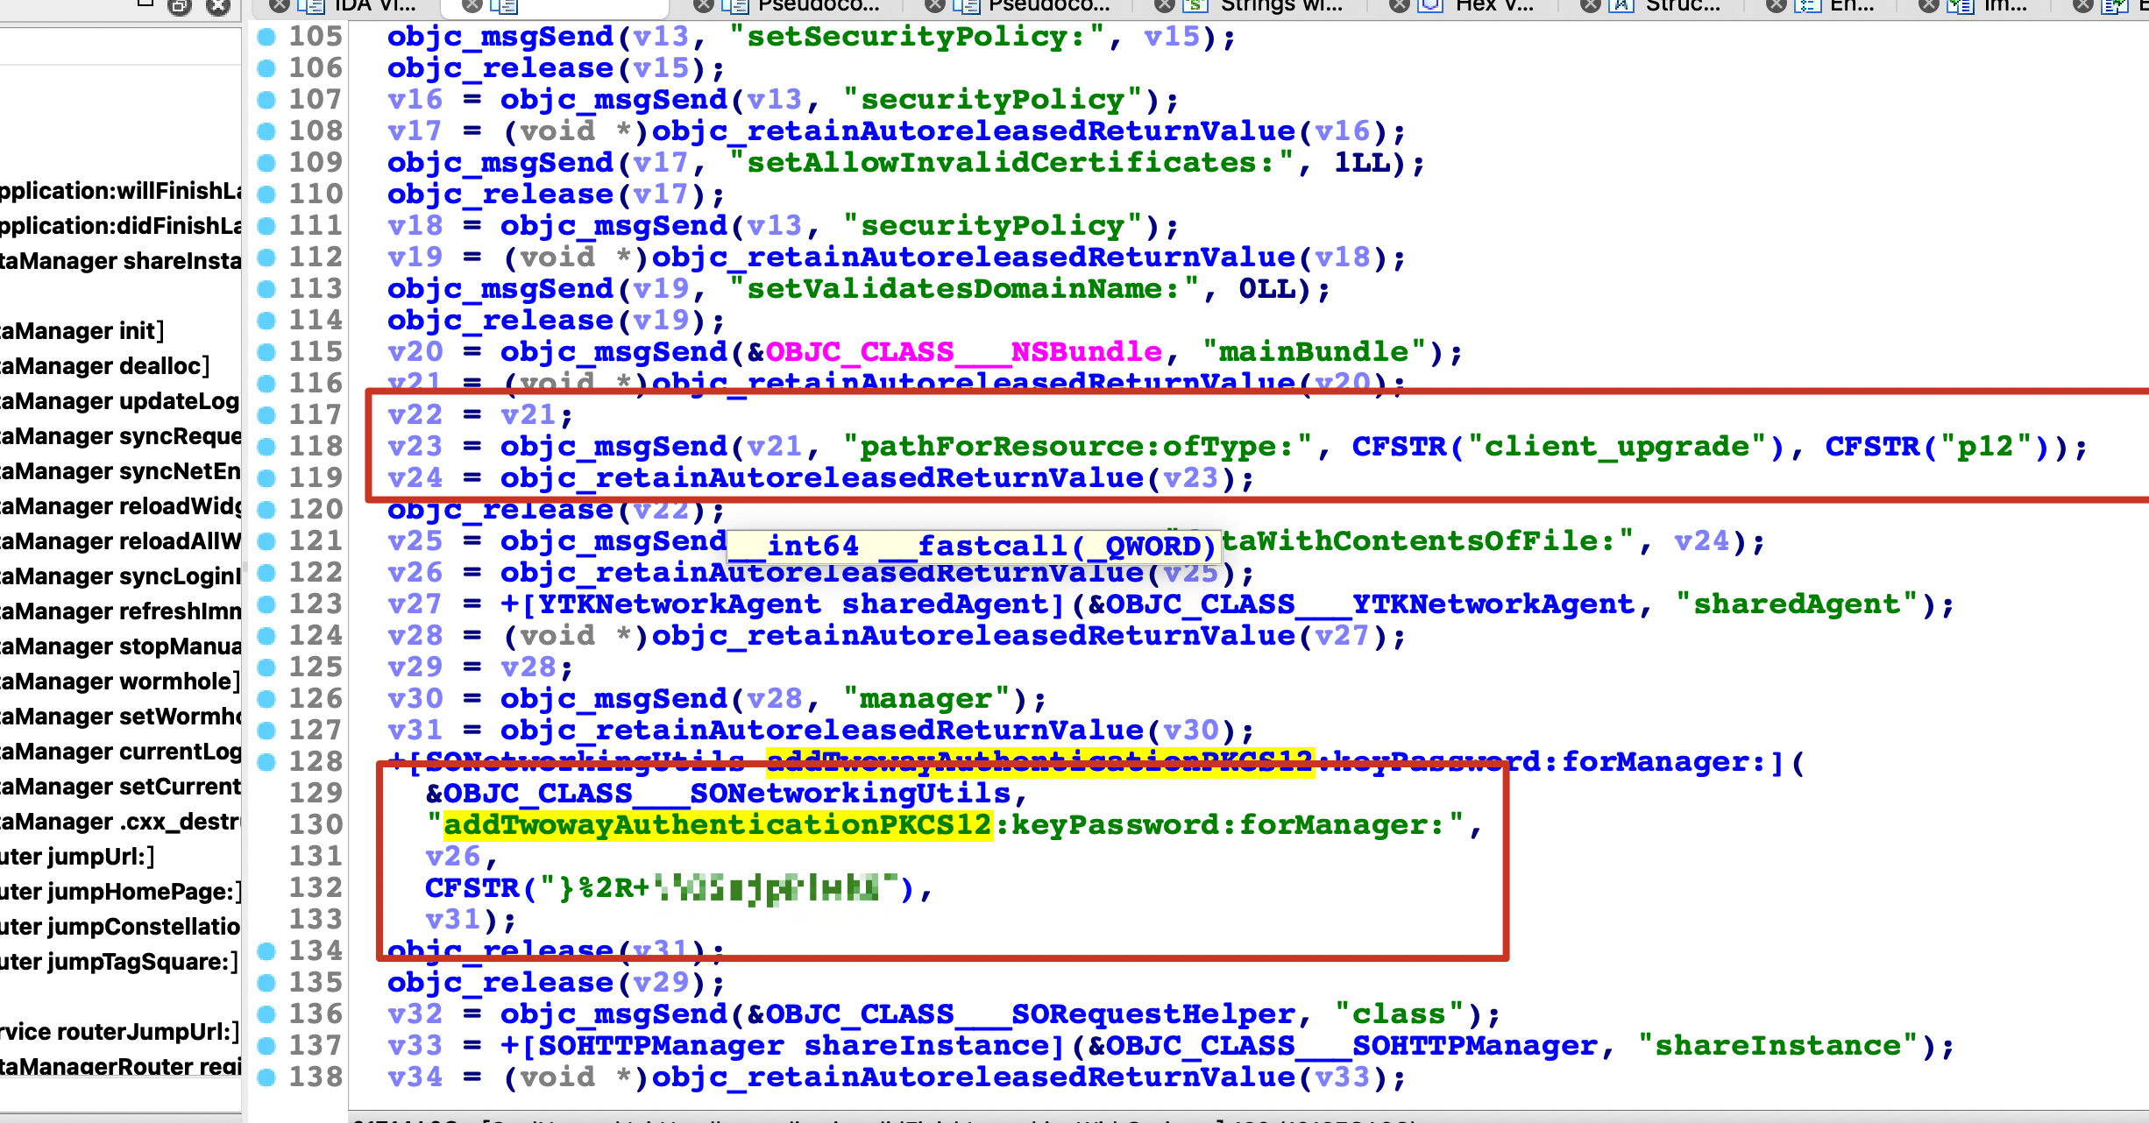The width and height of the screenshot is (2149, 1123).
Task: Toggle the breakpoint dot on line 128
Action: 266,762
